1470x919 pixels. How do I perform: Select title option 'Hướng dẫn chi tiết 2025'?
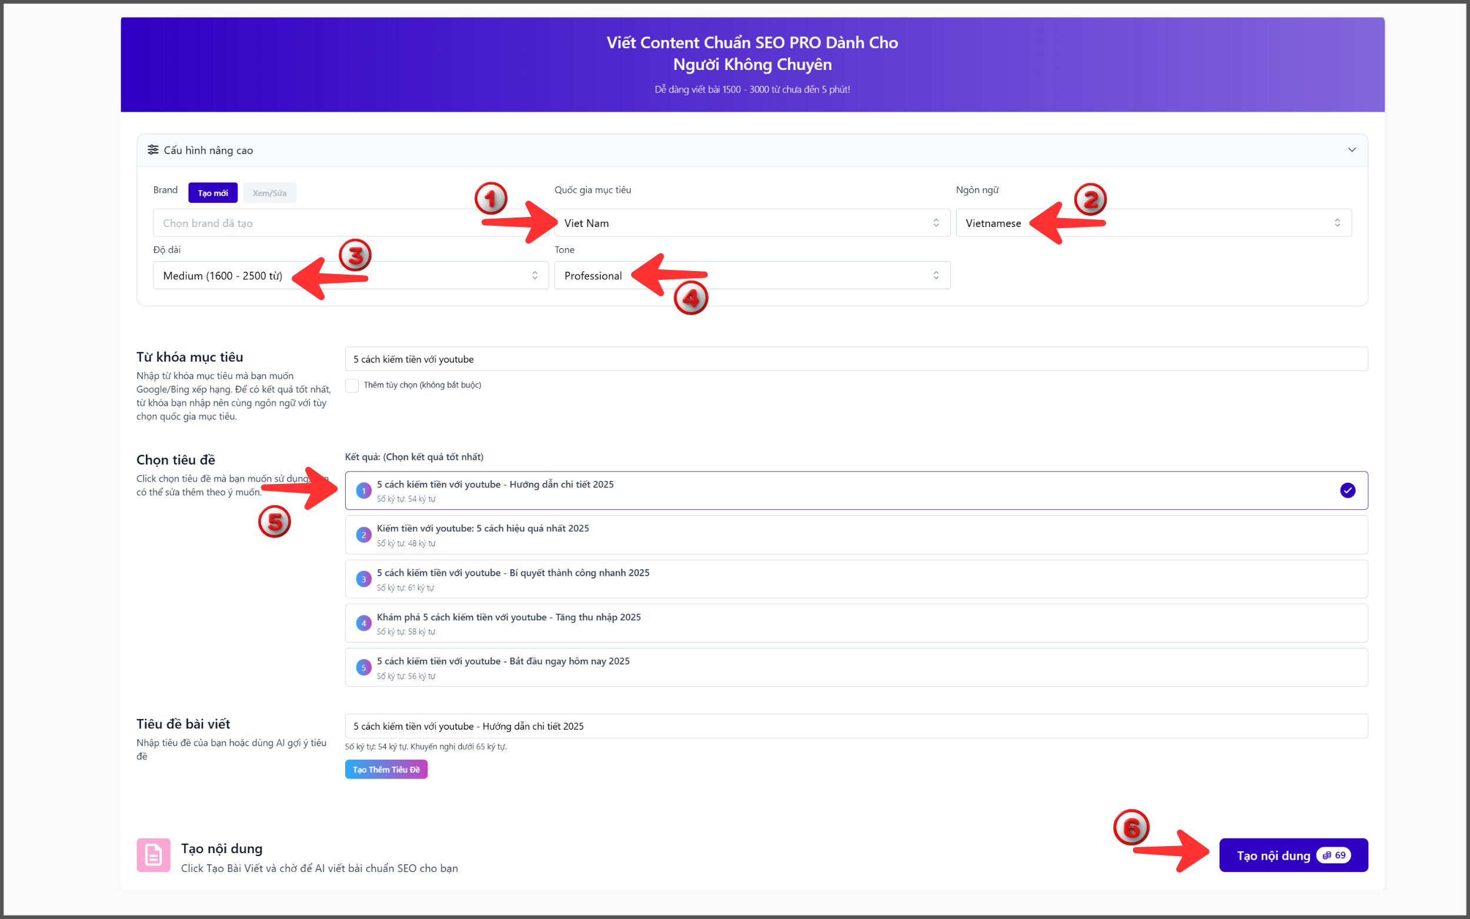(856, 490)
